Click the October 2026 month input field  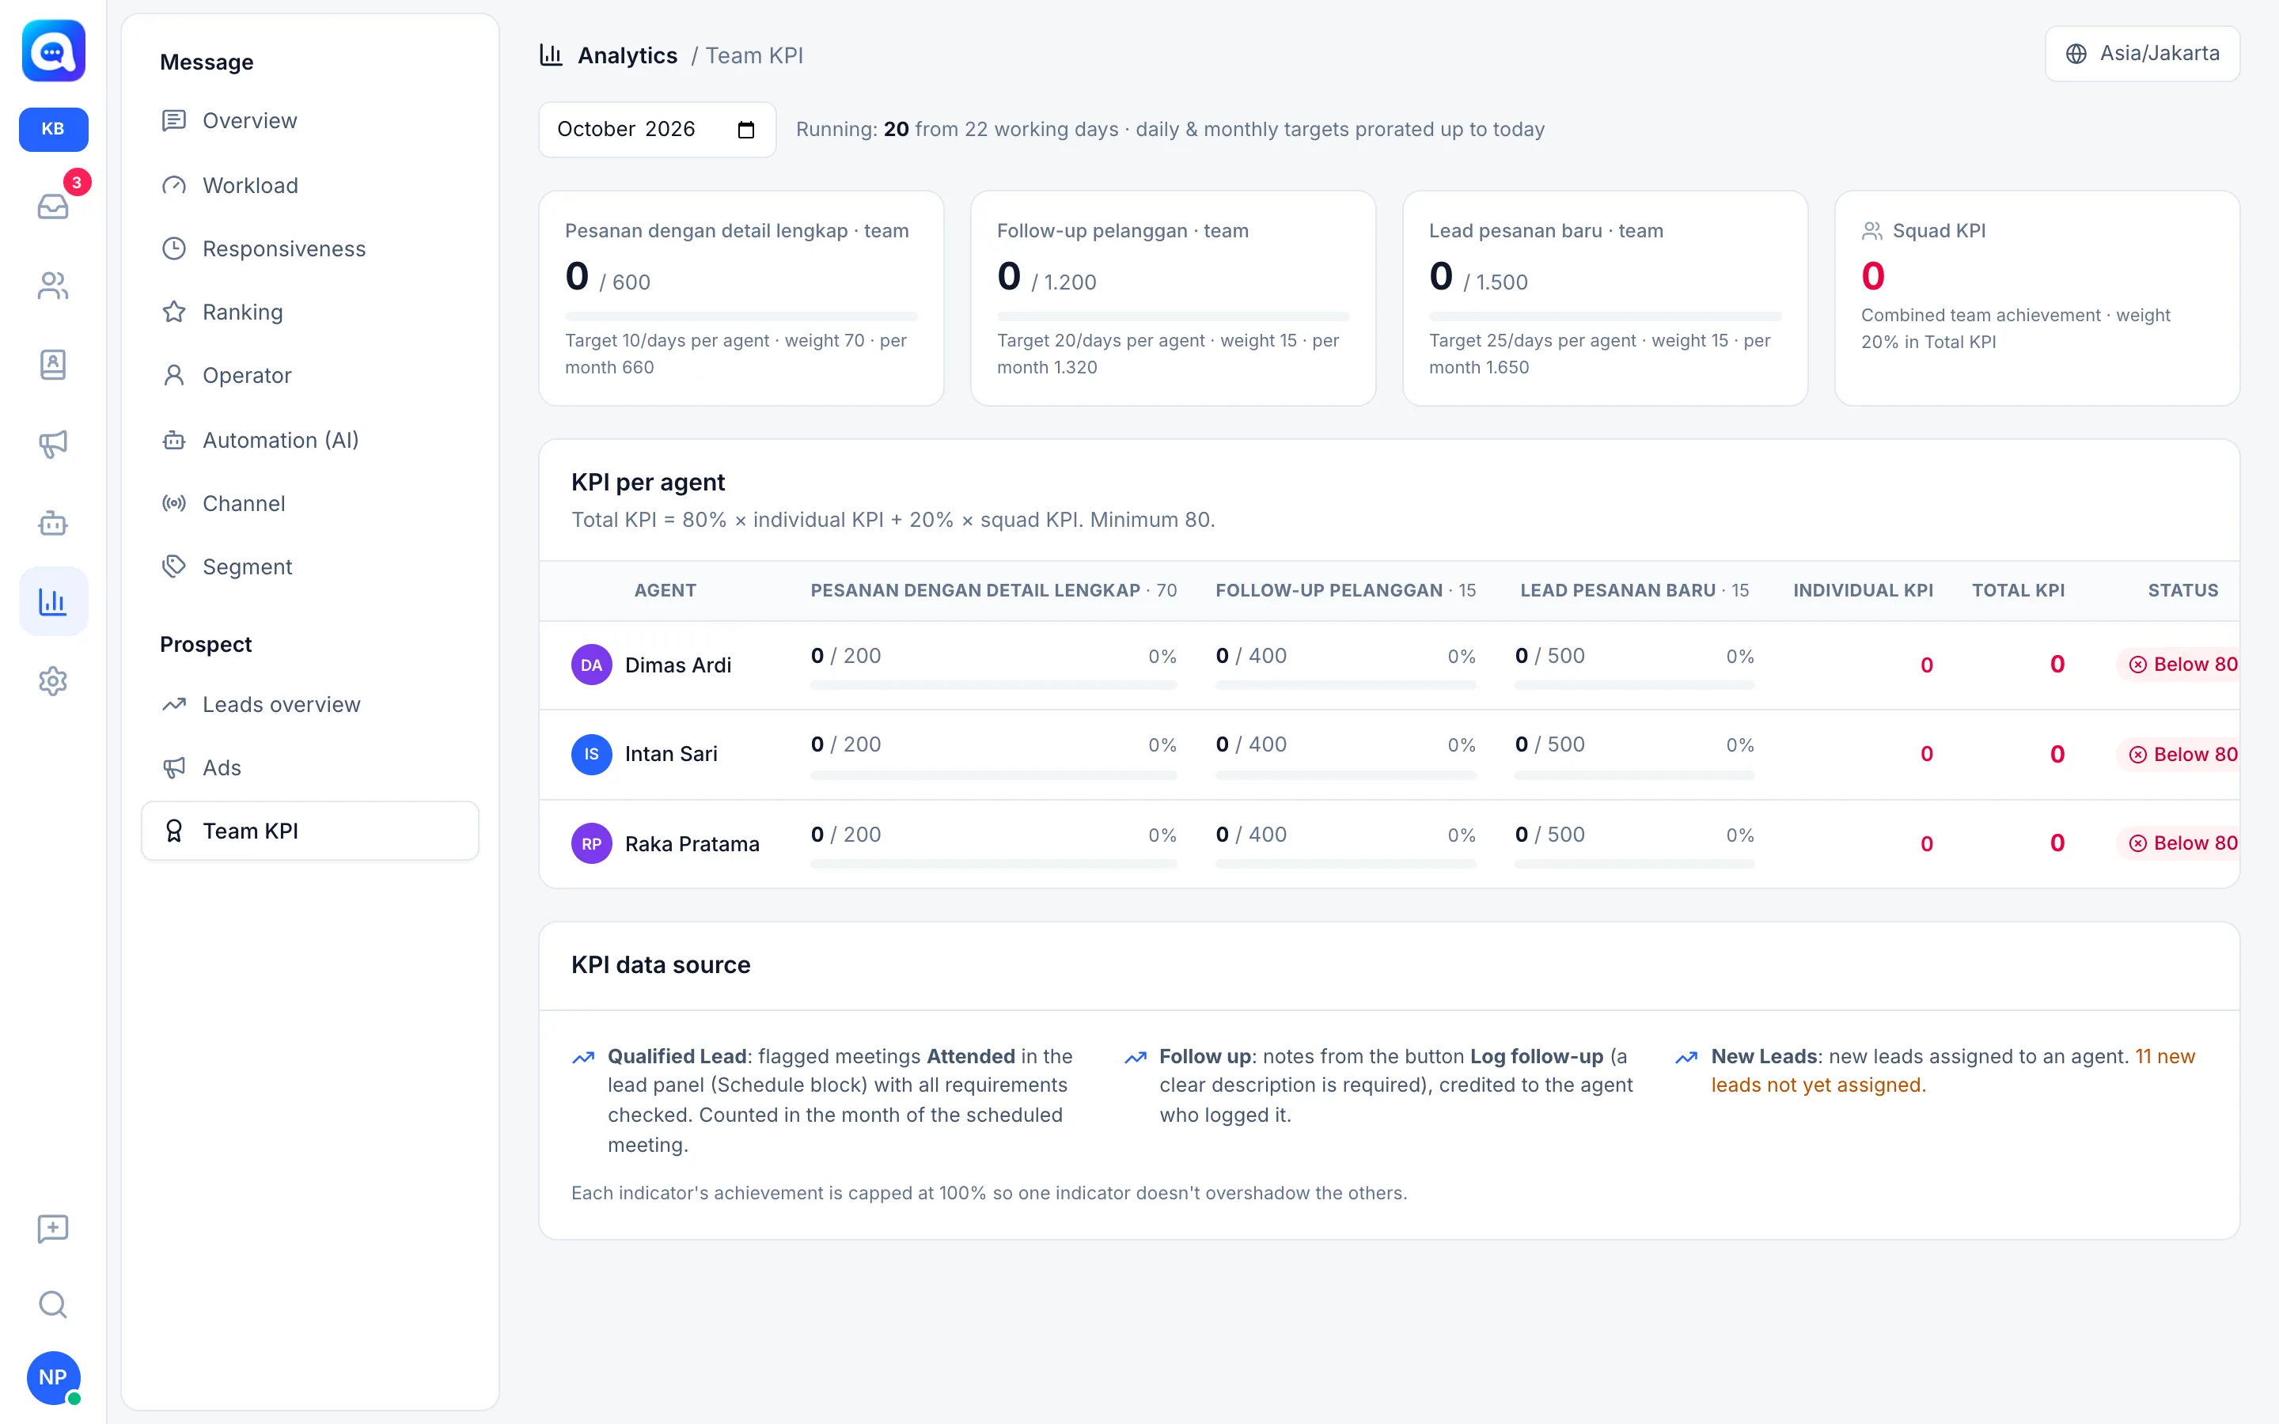[656, 130]
